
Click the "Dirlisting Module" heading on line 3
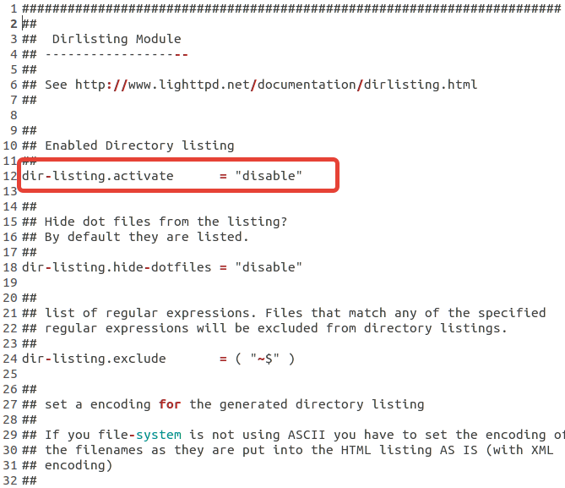tap(117, 39)
